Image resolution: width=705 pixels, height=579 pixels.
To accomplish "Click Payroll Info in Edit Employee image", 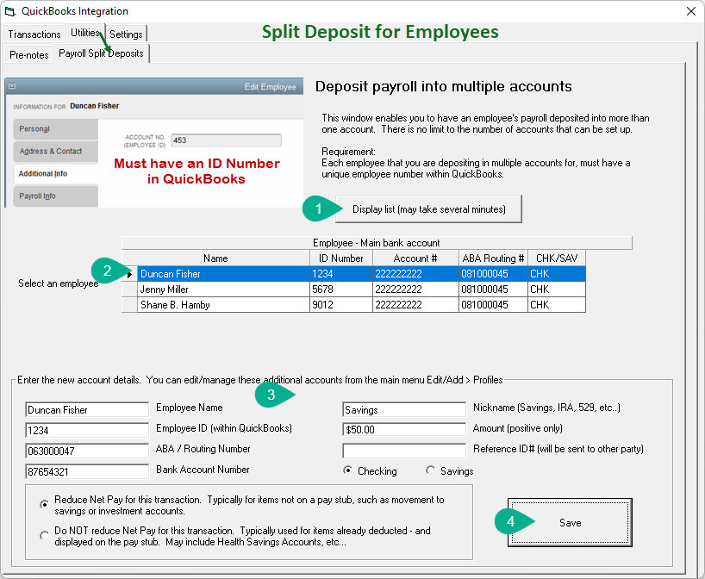I will pyautogui.click(x=56, y=196).
